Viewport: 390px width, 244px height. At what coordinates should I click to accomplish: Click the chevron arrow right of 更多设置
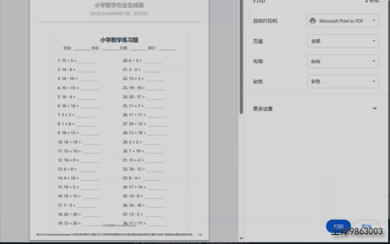[x=374, y=108]
